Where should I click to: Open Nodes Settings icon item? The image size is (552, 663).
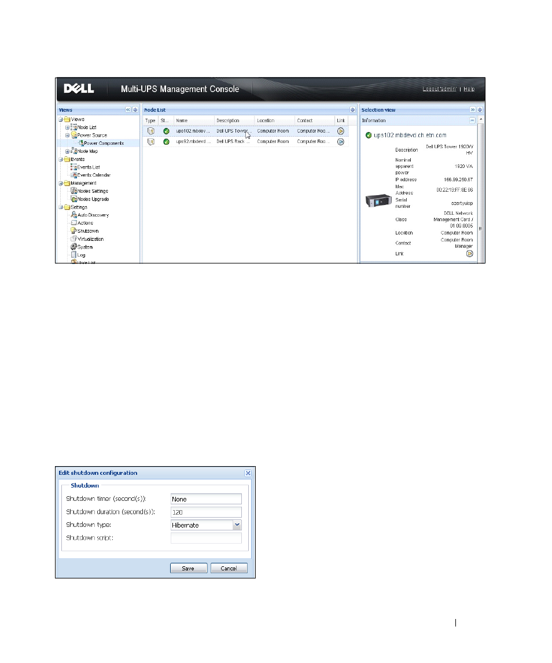(74, 191)
